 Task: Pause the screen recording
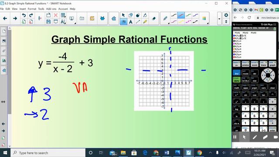coord(235,137)
